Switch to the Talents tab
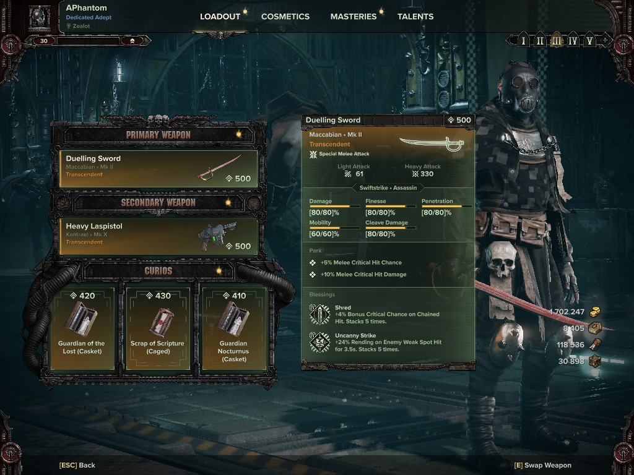Screen dimensions: 634x475 [x=415, y=17]
